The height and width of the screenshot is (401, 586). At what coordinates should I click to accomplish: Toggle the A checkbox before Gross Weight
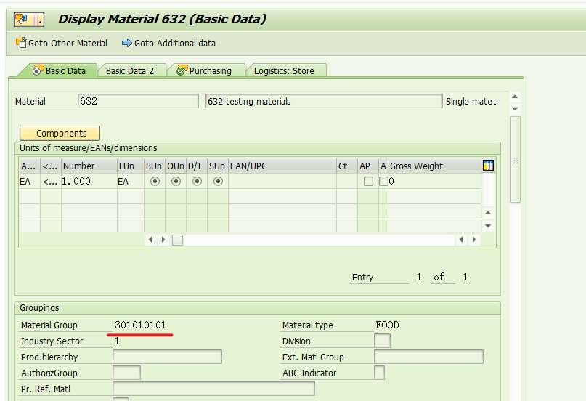tap(383, 182)
